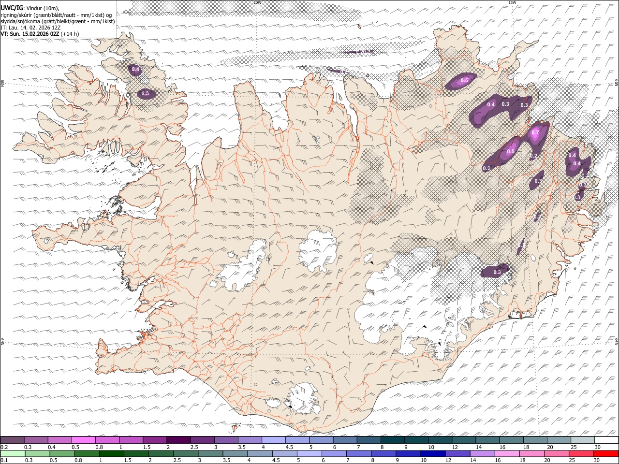Click the 'slydda/snjókoma' legend description line
The image size is (619, 464).
pyautogui.click(x=58, y=21)
